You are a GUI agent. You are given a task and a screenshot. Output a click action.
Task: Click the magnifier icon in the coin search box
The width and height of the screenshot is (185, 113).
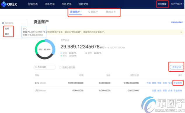pos(36,67)
